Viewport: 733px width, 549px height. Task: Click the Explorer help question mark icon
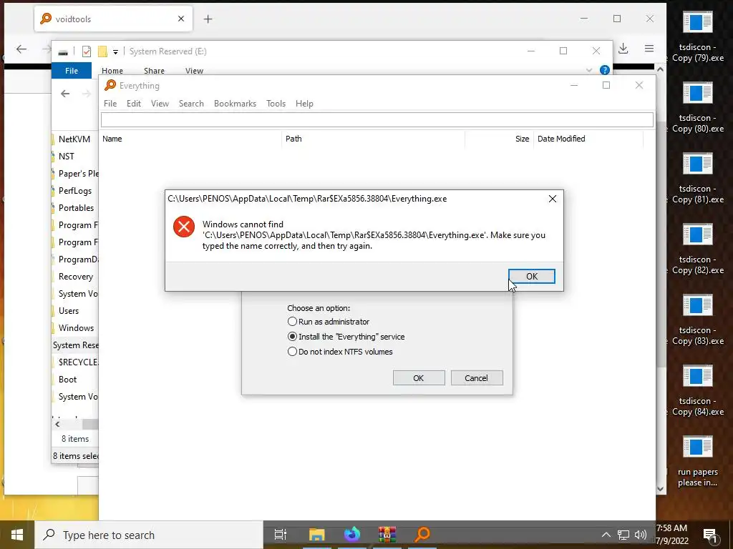(604, 70)
